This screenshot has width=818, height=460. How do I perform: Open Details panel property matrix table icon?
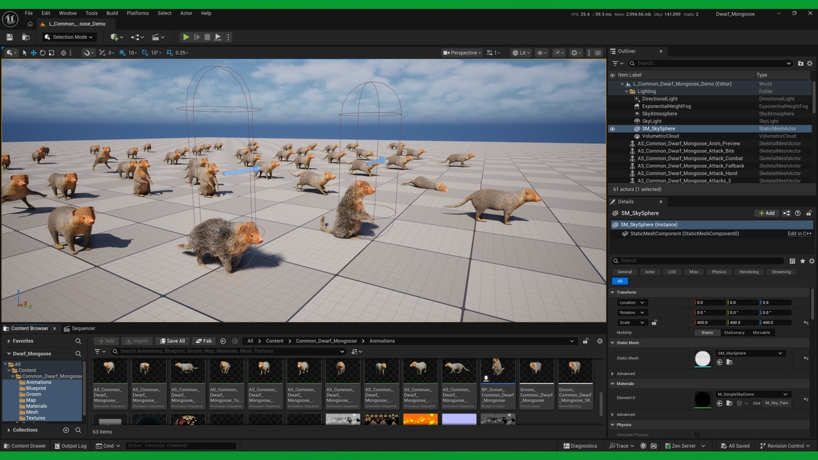792,261
